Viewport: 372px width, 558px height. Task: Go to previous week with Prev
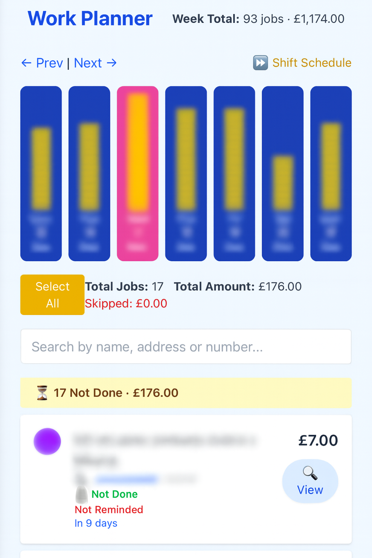click(49, 63)
